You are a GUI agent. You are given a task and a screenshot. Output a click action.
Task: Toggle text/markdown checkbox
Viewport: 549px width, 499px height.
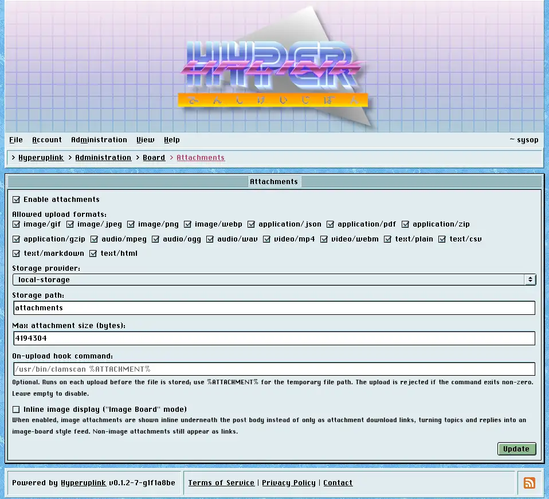16,254
